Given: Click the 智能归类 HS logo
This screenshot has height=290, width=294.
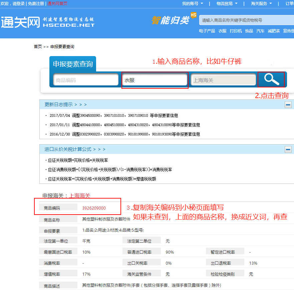Looking at the screenshot, I should [174, 19].
